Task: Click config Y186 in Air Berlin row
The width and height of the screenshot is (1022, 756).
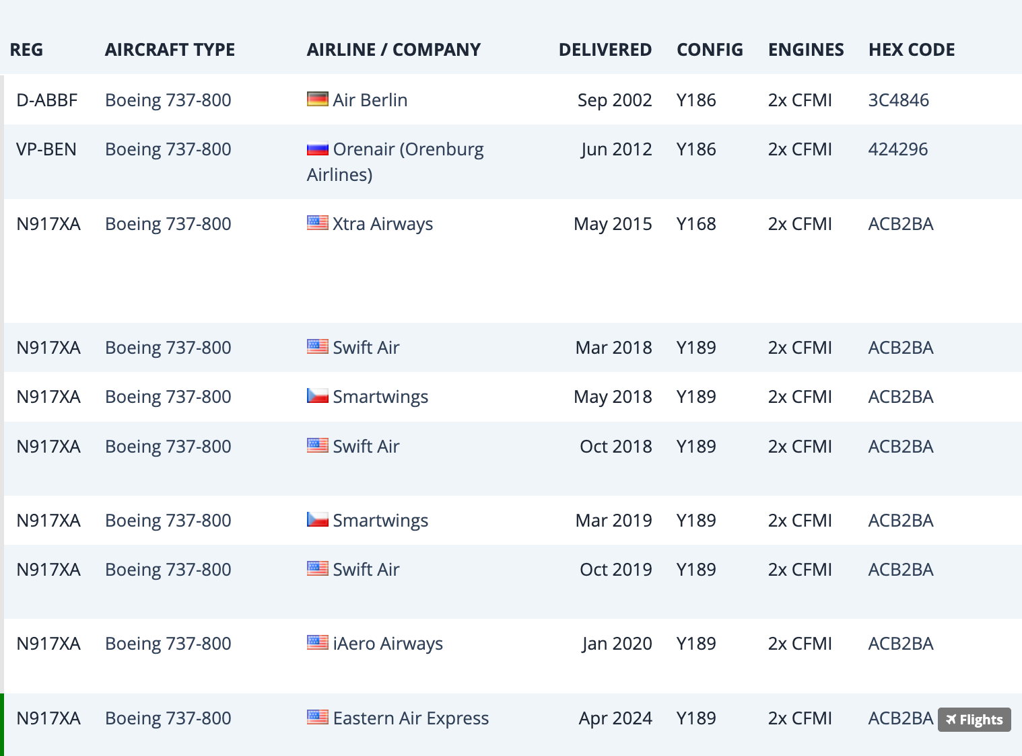Action: (696, 100)
